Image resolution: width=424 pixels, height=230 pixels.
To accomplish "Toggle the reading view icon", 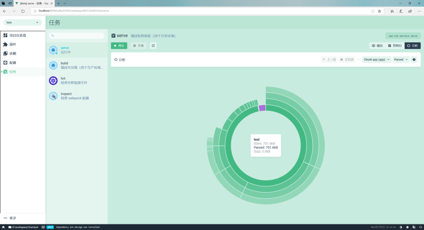I will (373, 11).
